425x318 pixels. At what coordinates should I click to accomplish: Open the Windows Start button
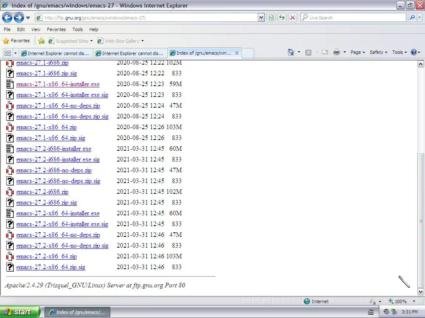pos(20,312)
